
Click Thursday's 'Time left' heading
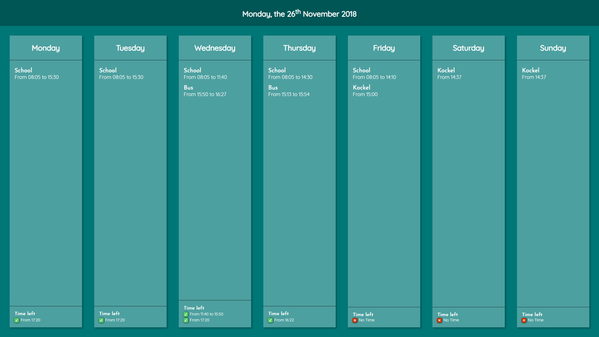[279, 313]
